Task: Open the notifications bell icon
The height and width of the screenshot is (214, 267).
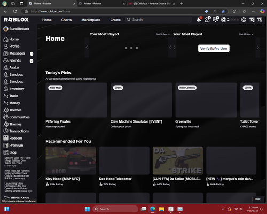Action: pos(199,20)
